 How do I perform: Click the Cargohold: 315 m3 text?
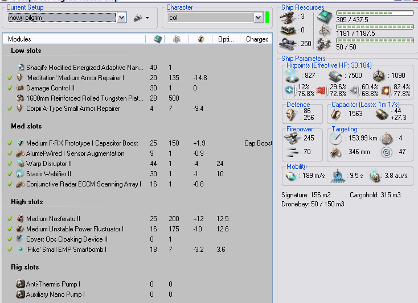coord(375,195)
